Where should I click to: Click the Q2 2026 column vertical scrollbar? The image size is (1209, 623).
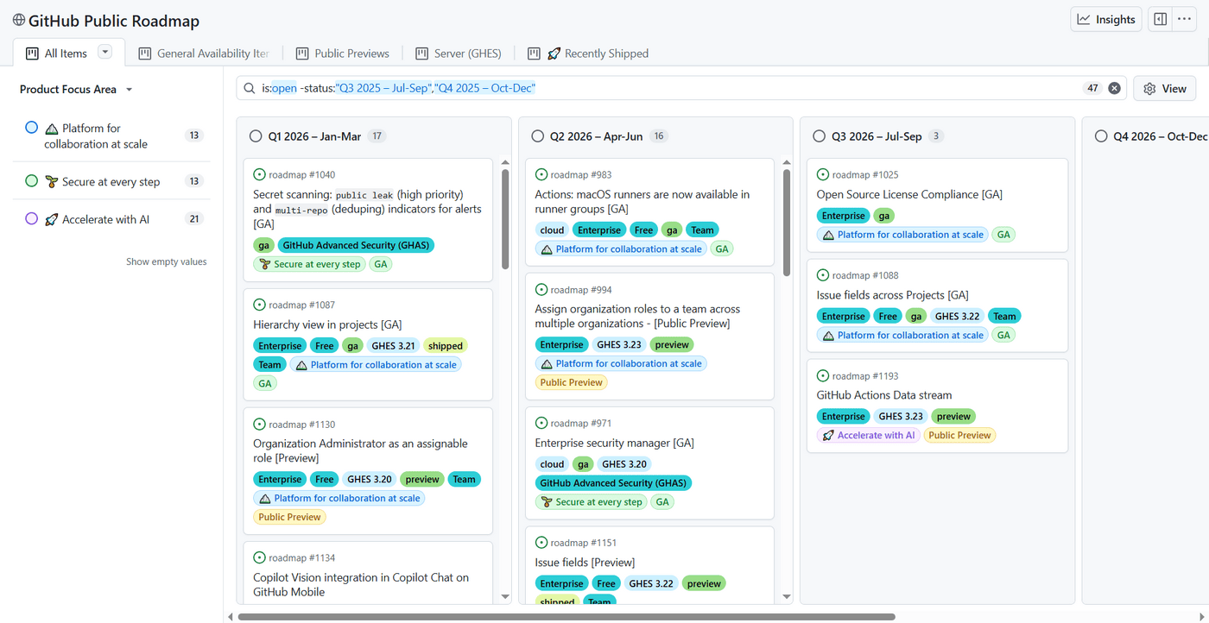click(x=787, y=223)
